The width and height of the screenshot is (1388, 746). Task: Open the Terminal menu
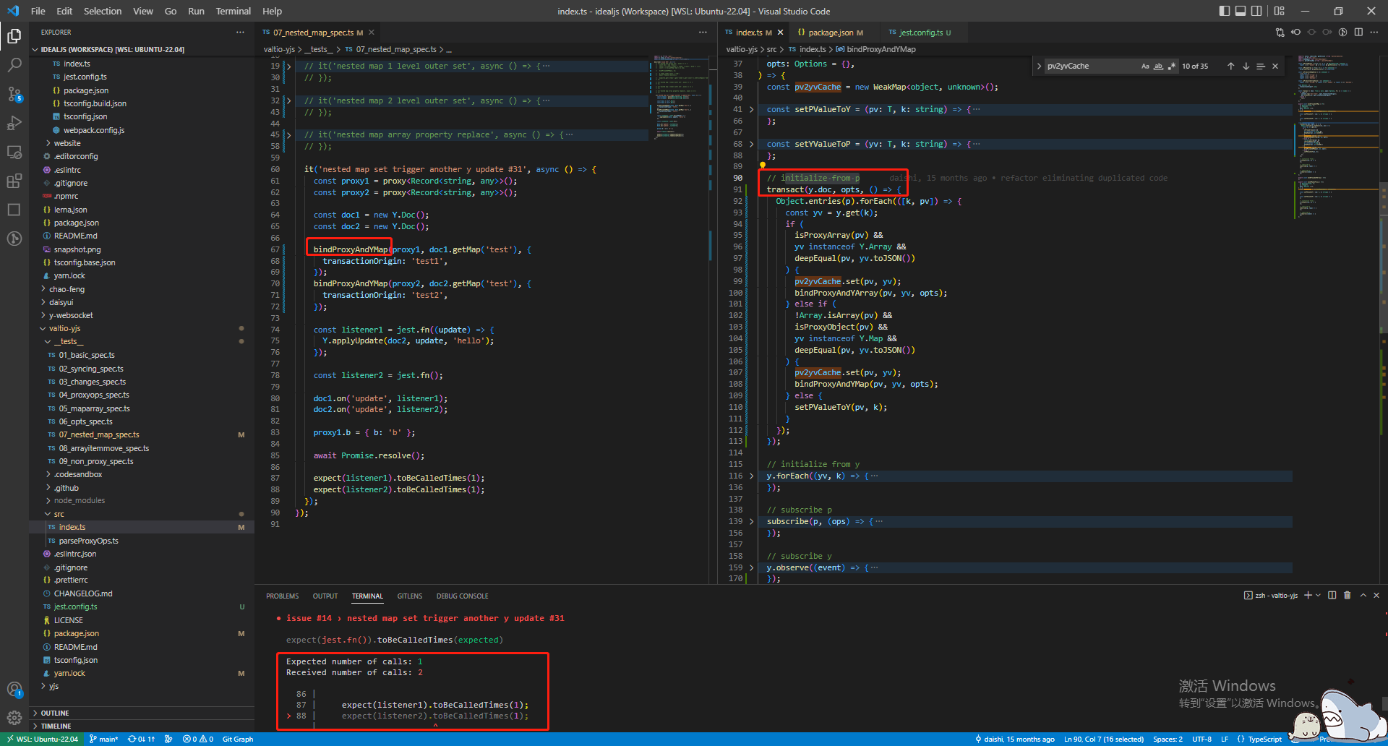[233, 11]
